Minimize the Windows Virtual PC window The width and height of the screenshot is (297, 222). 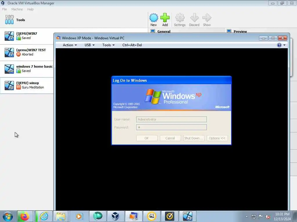263,38
